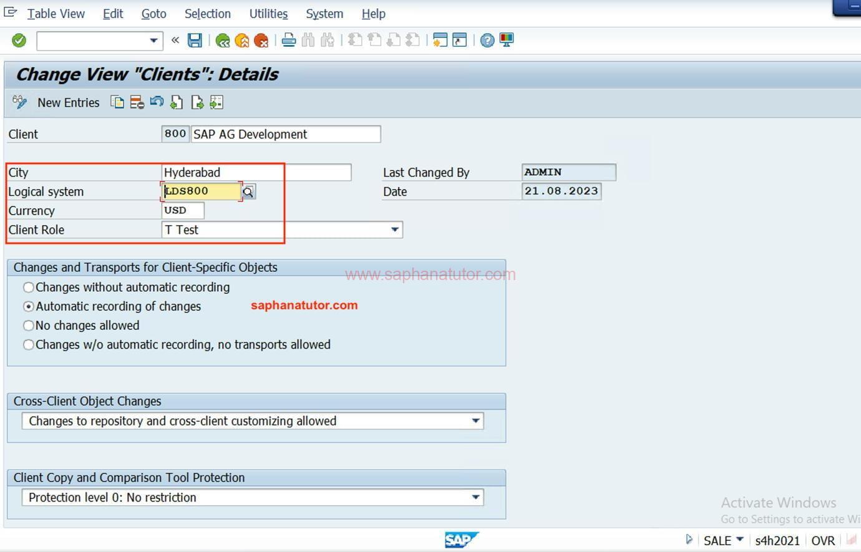The image size is (861, 552).
Task: Click the Customize Local Layout monitor icon
Action: 507,41
